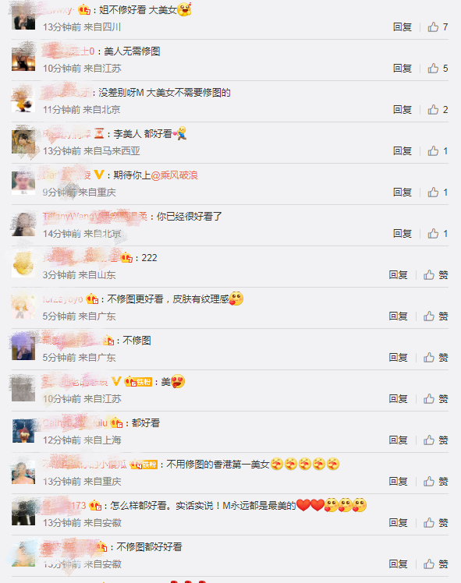
Task: Like the comment '姐不修好看 大美女'
Action: (x=433, y=26)
